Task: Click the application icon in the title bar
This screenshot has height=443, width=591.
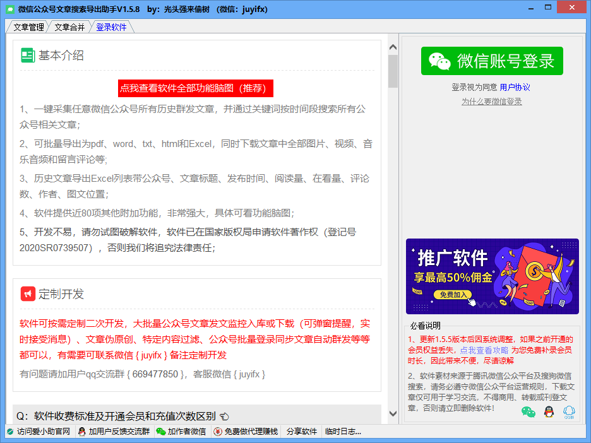Action: pyautogui.click(x=10, y=9)
